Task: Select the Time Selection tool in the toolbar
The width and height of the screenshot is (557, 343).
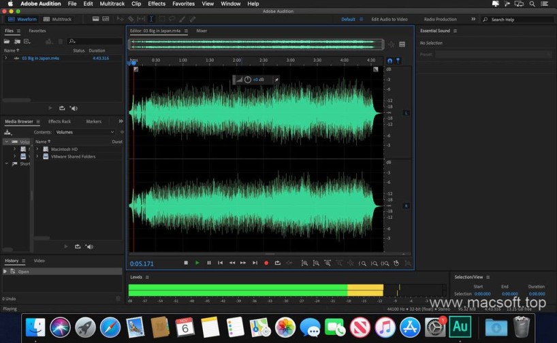Action: coord(151,19)
